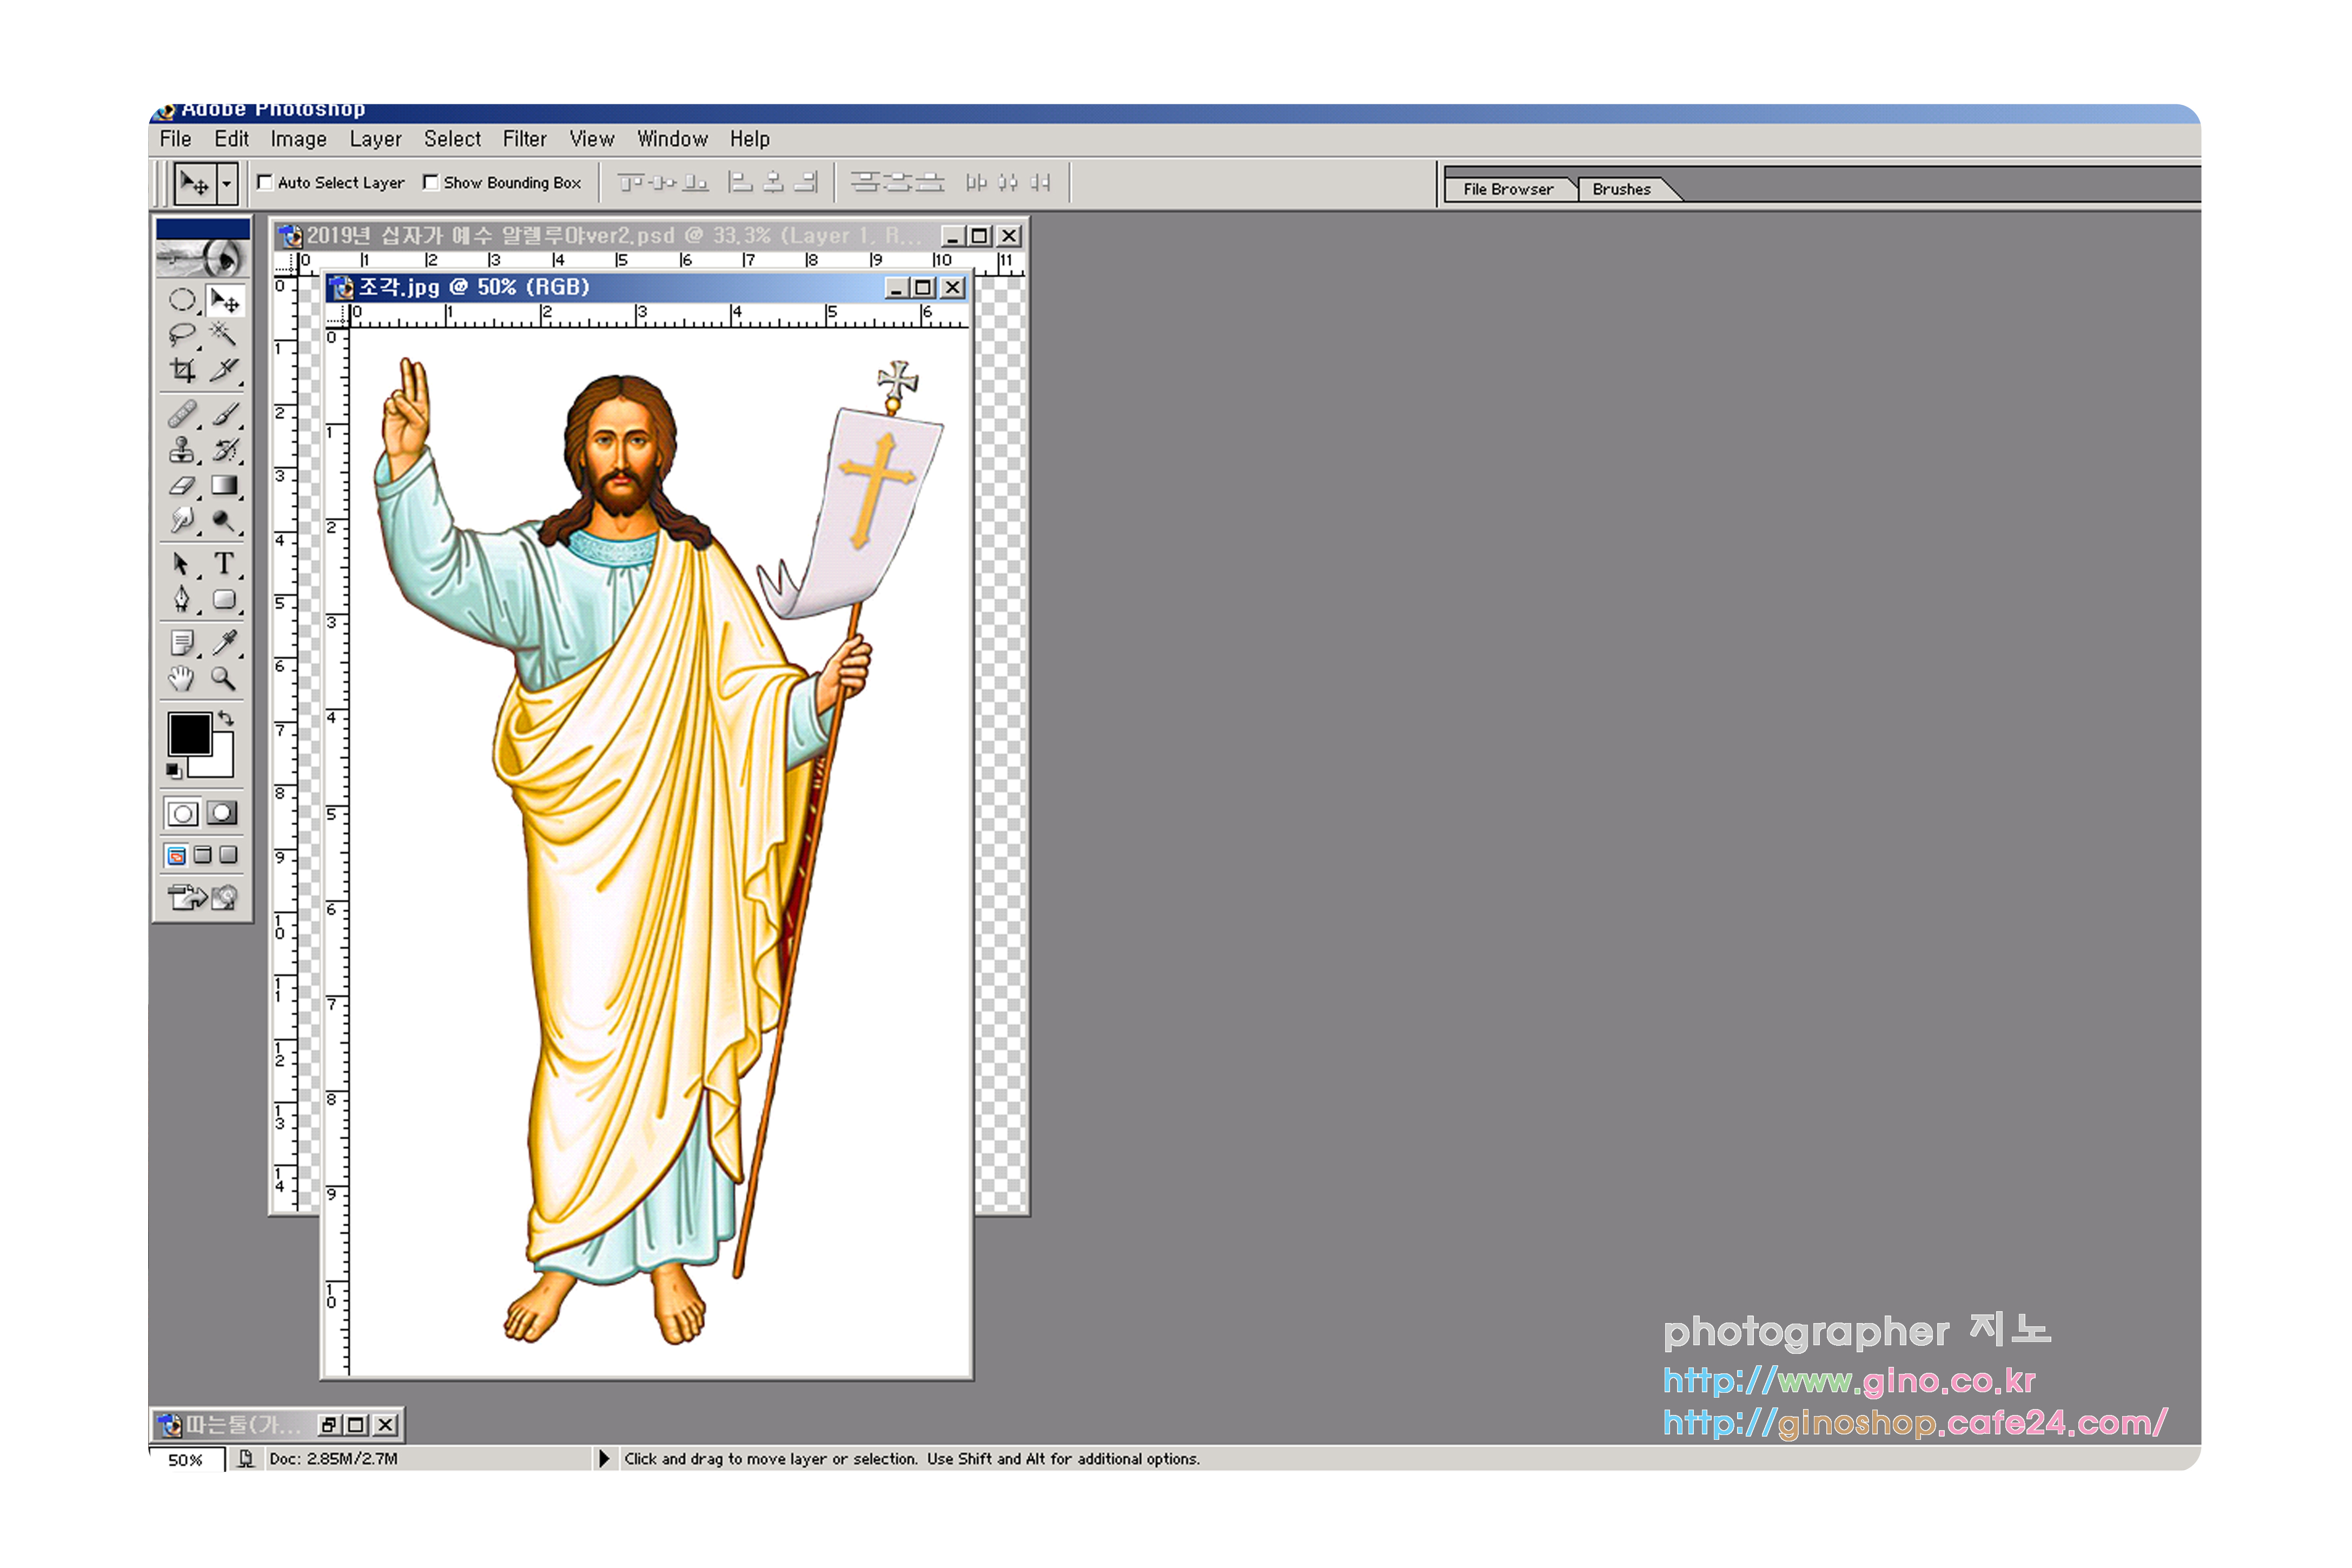Select the Elliptical Marquee tool
Screen dimensions: 2352x1568
coord(182,300)
